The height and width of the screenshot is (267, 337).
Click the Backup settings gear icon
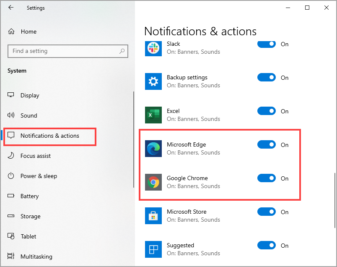point(153,81)
